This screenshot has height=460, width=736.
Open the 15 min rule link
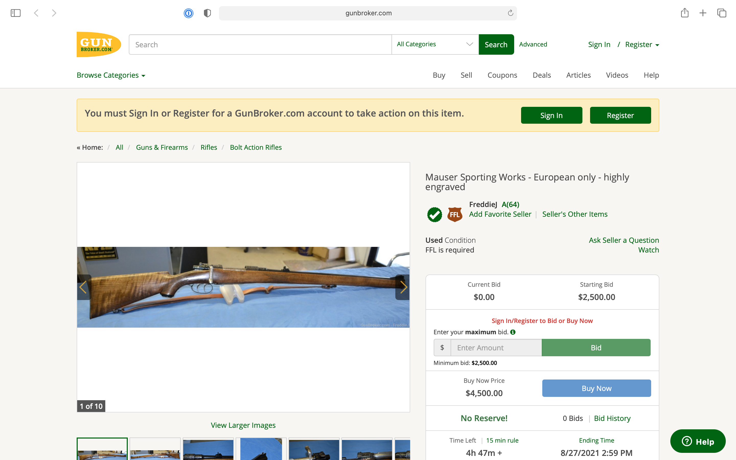(502, 440)
